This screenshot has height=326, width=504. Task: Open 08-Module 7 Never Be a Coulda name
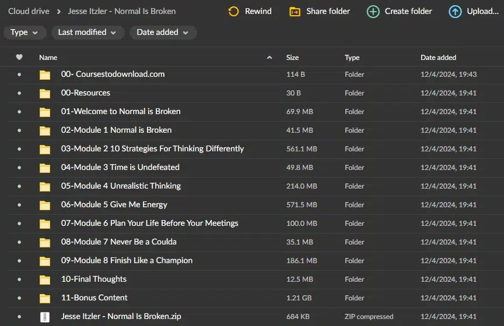click(x=118, y=242)
